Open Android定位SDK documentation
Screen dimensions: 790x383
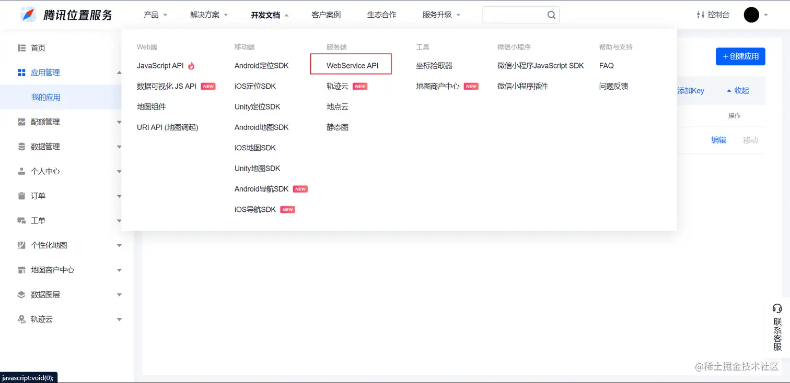[261, 66]
